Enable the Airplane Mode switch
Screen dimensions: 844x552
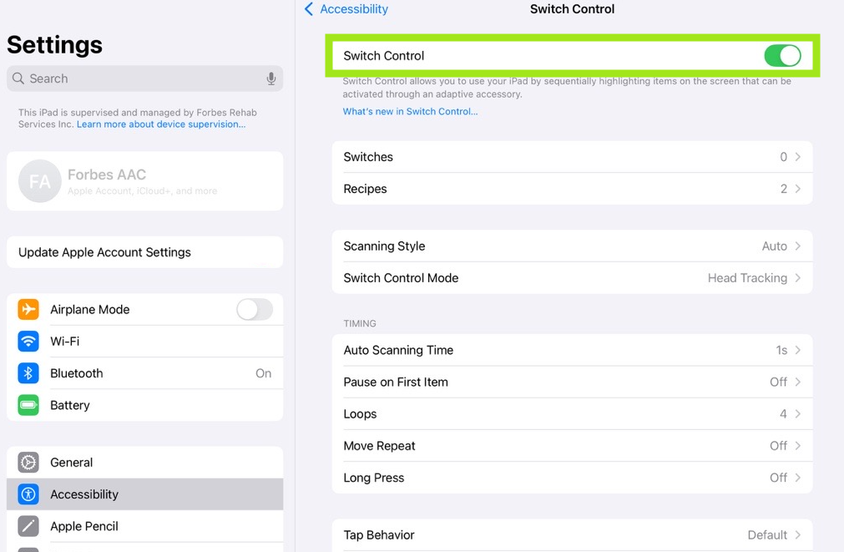tap(254, 309)
